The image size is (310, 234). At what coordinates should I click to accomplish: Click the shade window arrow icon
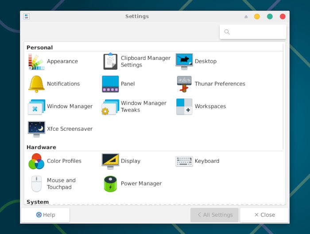246,16
